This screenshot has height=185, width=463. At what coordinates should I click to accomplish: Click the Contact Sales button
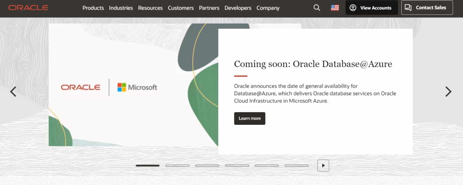427,8
